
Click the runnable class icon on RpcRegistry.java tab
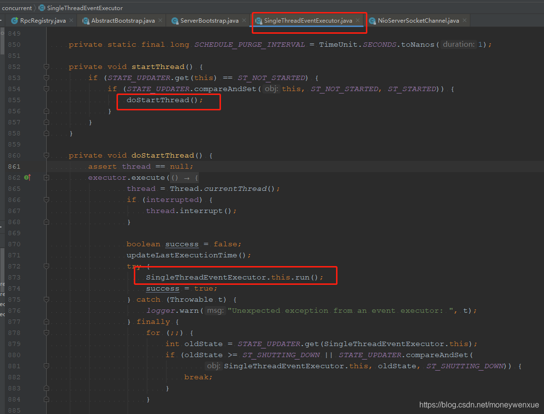[14, 21]
